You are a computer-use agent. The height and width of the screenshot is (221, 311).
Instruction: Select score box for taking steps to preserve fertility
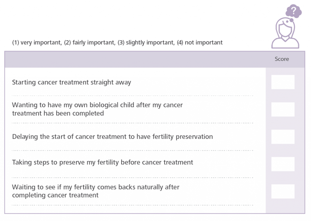[x=283, y=164]
